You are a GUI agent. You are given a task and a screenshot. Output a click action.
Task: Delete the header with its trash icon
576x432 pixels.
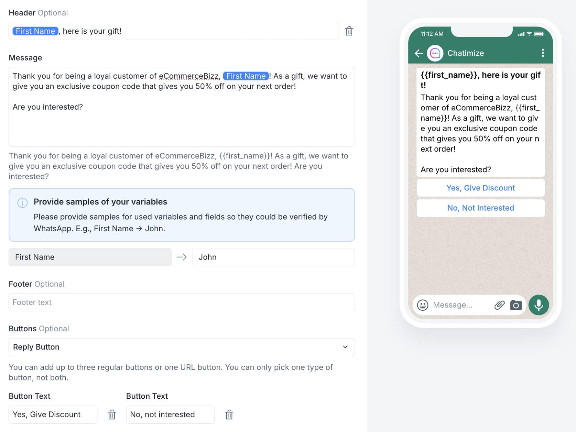pyautogui.click(x=349, y=31)
